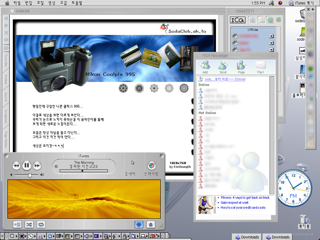Open the Page option in MSN Messenger
The image size is (320, 240).
241,67
